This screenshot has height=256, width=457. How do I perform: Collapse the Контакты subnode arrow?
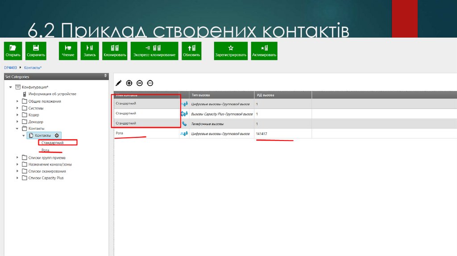pos(24,136)
